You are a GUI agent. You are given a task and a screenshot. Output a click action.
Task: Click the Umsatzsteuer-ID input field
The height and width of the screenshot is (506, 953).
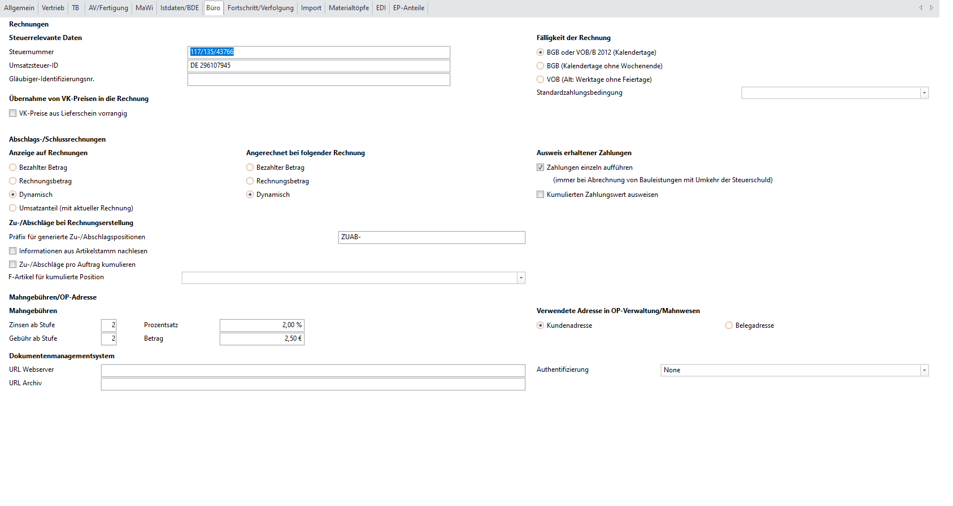(319, 65)
